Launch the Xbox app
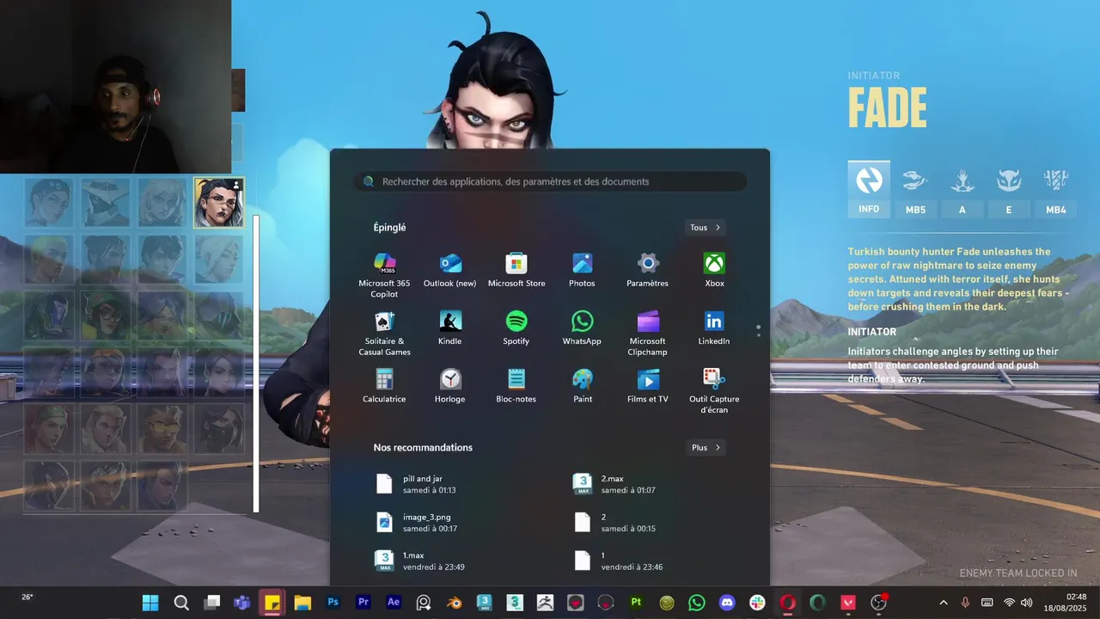 [x=714, y=270]
